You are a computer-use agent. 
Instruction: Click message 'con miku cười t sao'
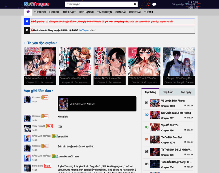coord(68,156)
